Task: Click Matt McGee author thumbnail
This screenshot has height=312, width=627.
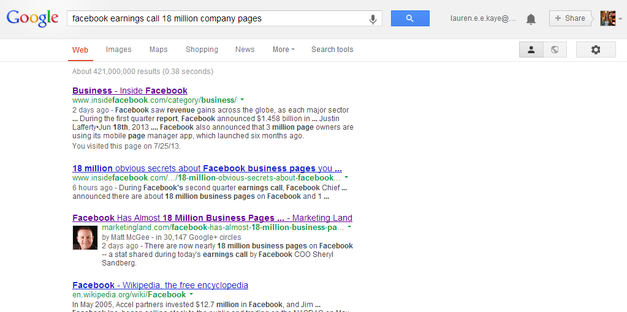Action: point(85,238)
